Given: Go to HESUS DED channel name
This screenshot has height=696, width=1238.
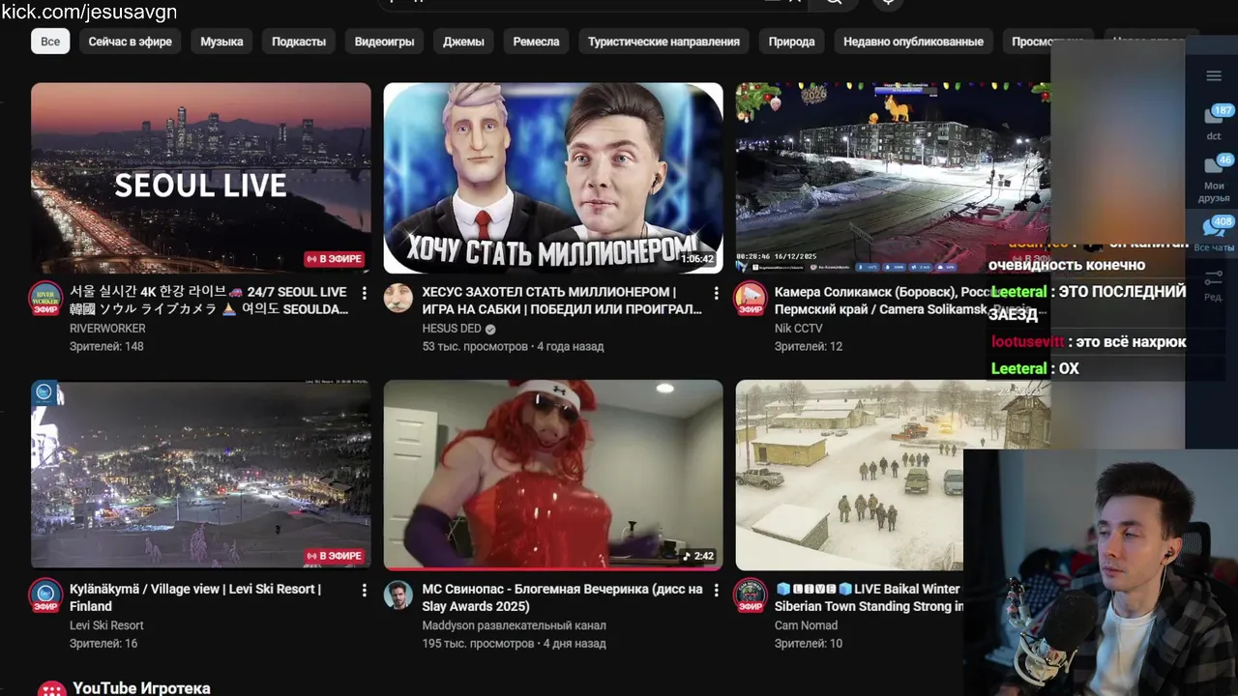Looking at the screenshot, I should pos(452,329).
